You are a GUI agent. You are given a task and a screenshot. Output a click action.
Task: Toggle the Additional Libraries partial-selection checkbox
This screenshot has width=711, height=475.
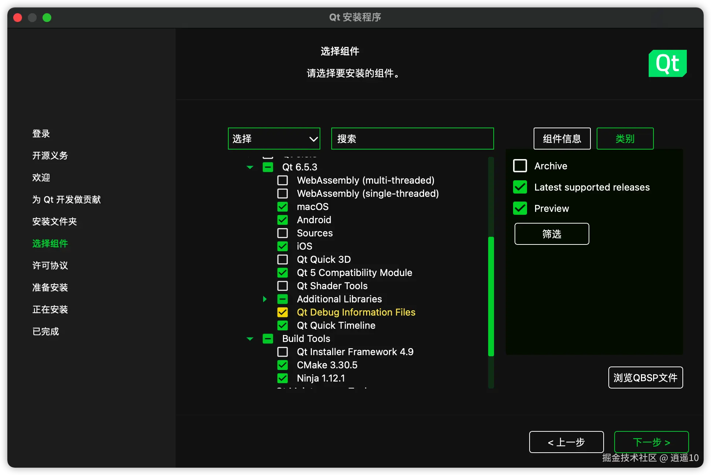click(x=283, y=299)
